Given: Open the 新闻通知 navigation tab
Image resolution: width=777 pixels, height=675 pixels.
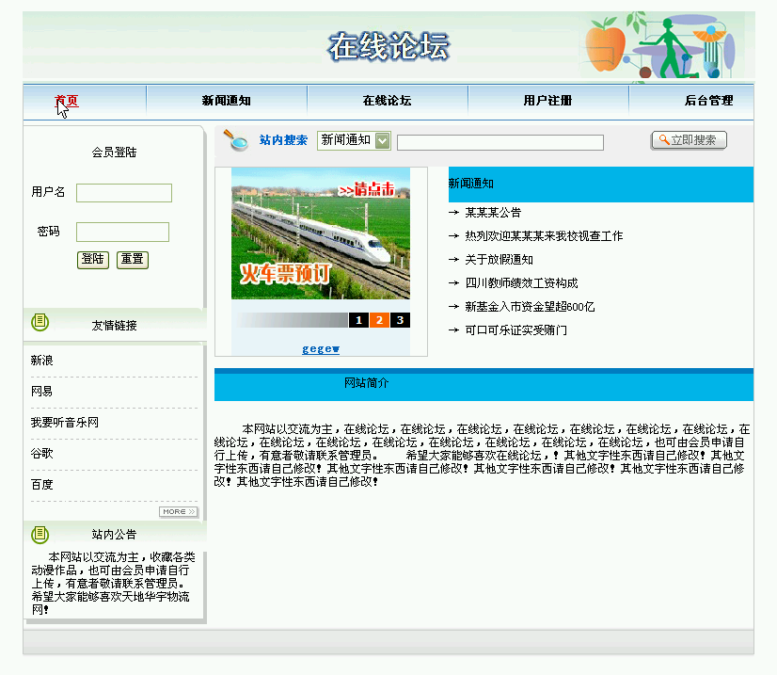Looking at the screenshot, I should point(226,101).
